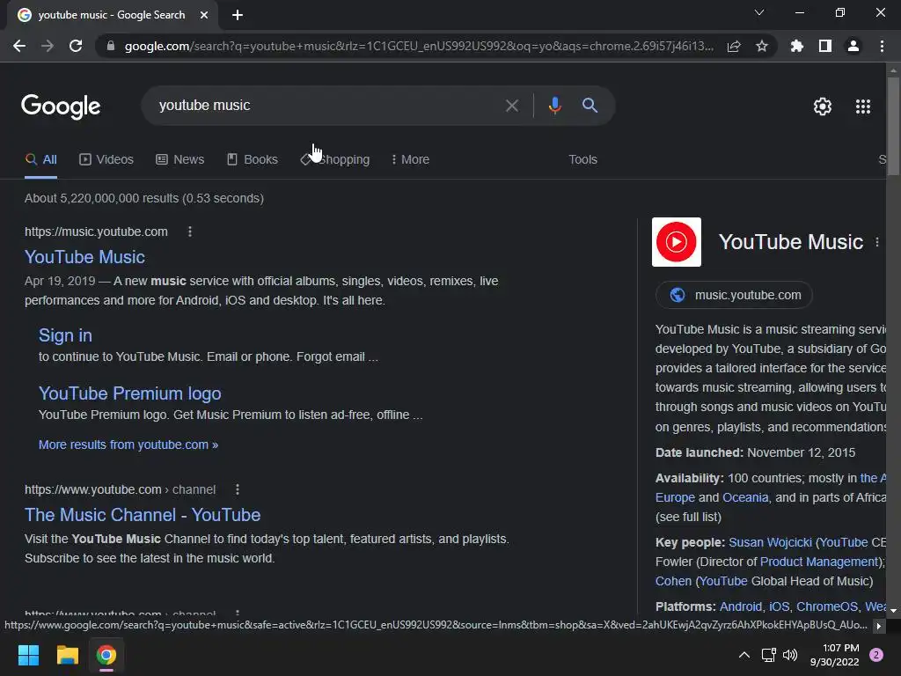Focus the youtube music search field
The width and height of the screenshot is (901, 676).
pos(327,106)
